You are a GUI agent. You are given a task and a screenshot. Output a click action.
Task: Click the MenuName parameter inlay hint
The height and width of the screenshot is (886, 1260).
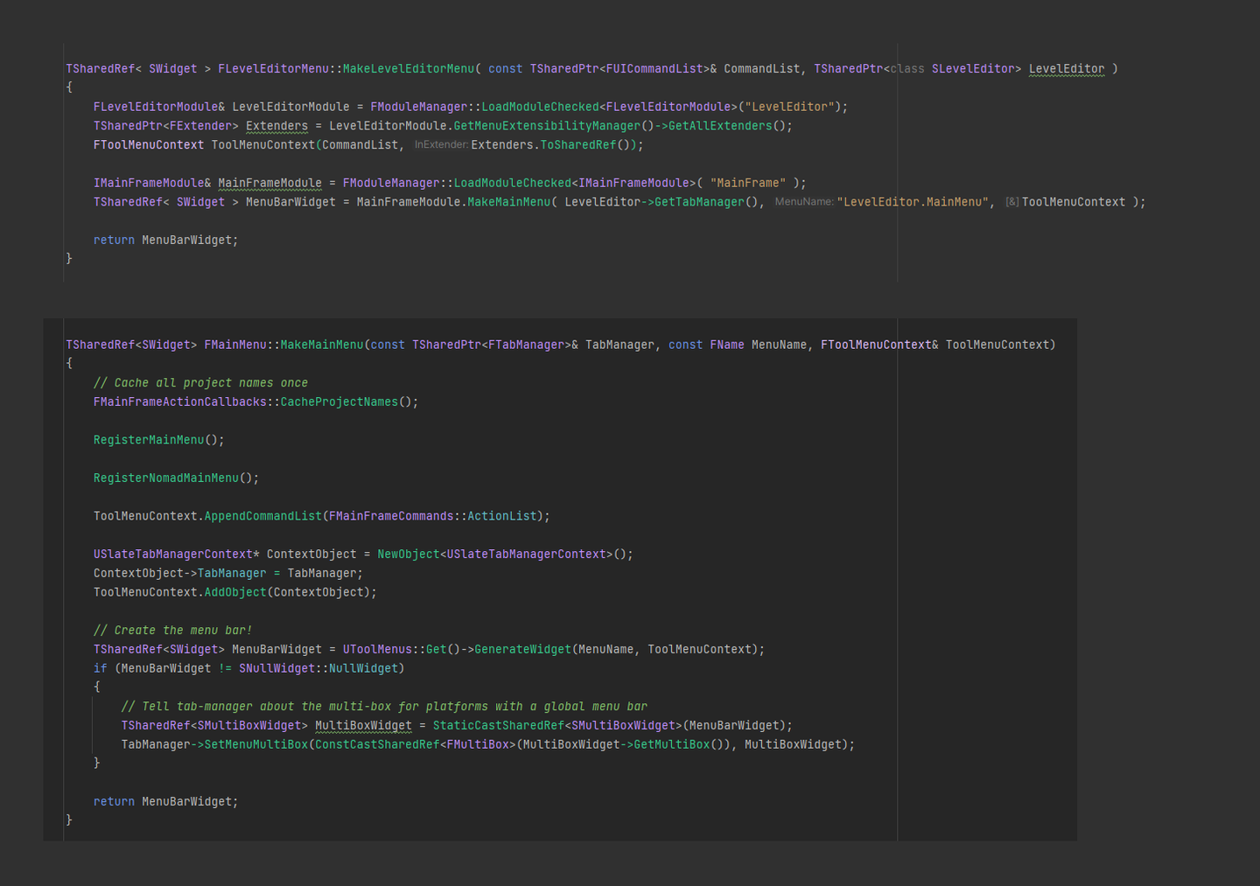[x=804, y=202]
